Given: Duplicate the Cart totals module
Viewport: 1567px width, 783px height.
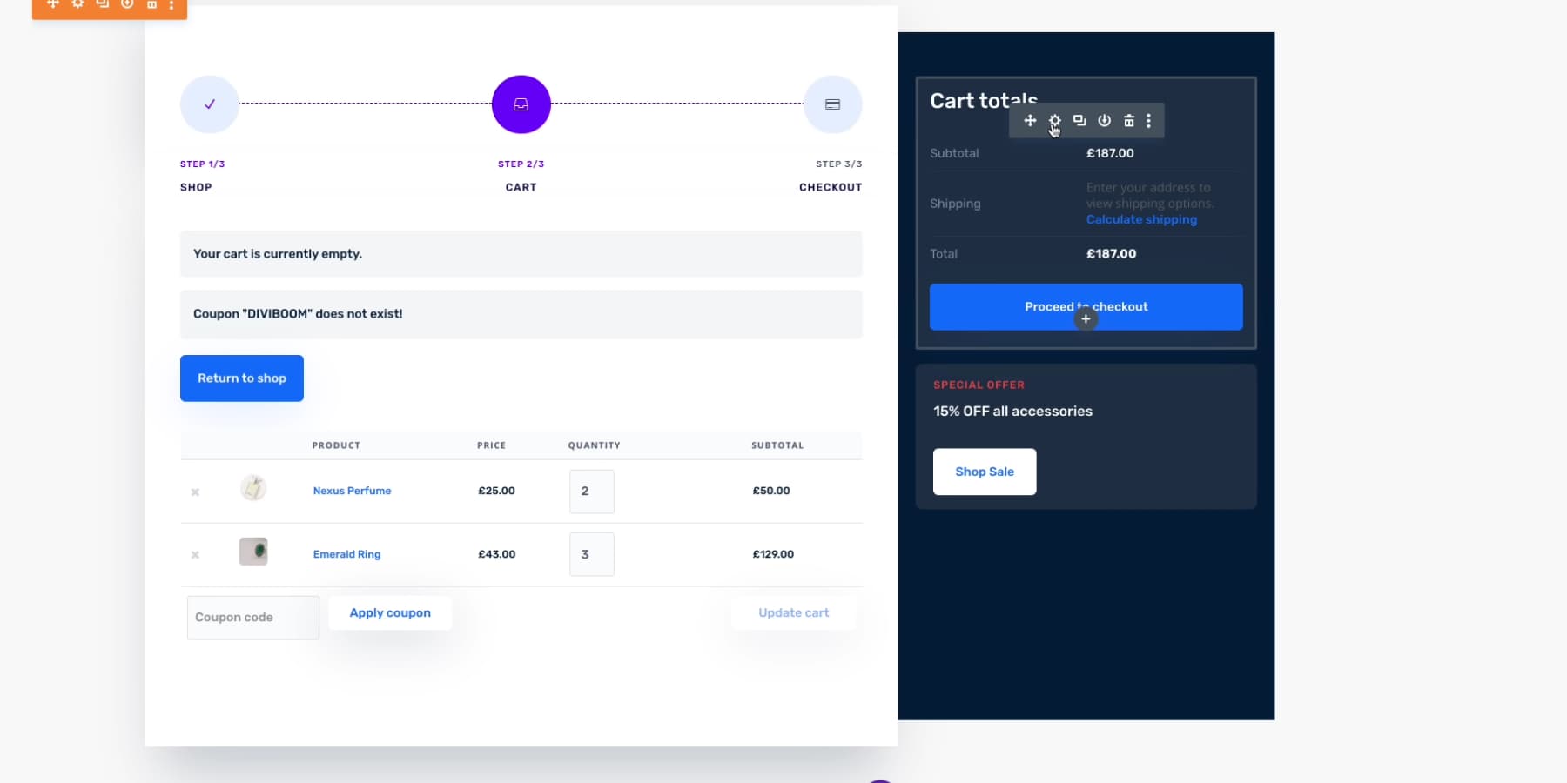Looking at the screenshot, I should 1079,120.
